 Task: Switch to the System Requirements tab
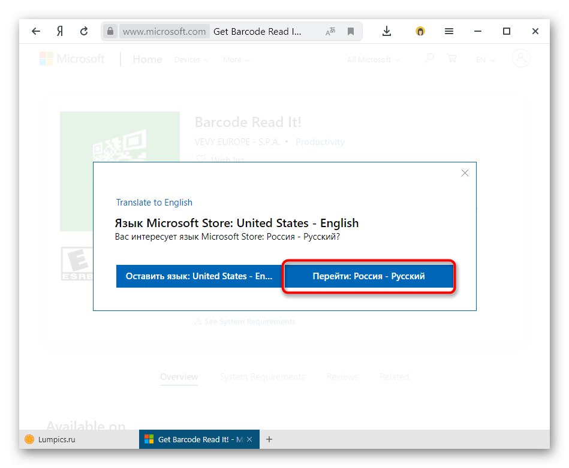point(262,377)
